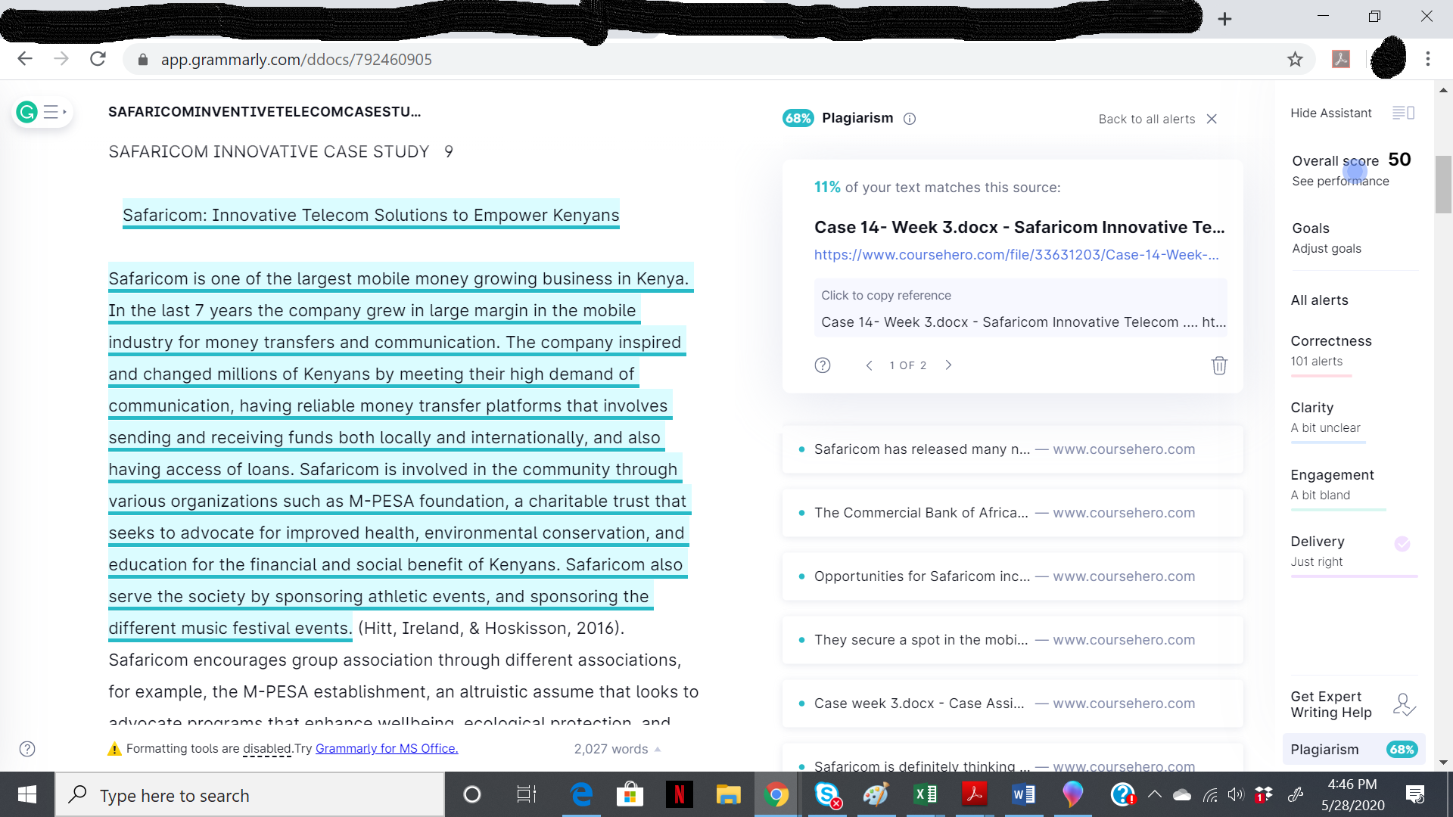
Task: Open the Windows Start menu
Action: click(27, 794)
